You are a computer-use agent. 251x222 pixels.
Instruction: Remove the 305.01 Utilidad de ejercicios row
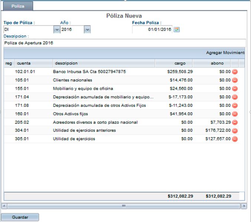235,139
